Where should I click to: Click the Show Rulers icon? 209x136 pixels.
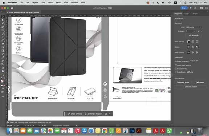pos(188,42)
